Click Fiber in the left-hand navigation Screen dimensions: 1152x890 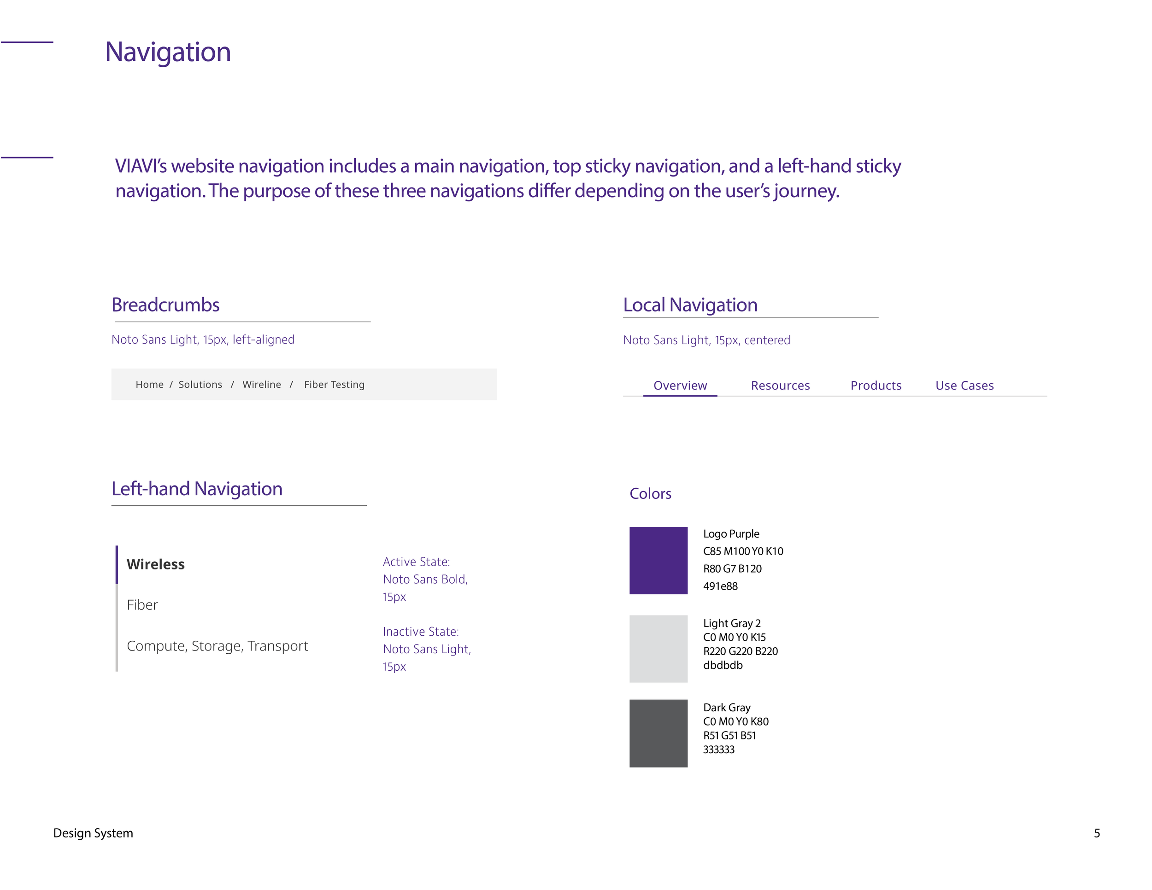tap(142, 605)
